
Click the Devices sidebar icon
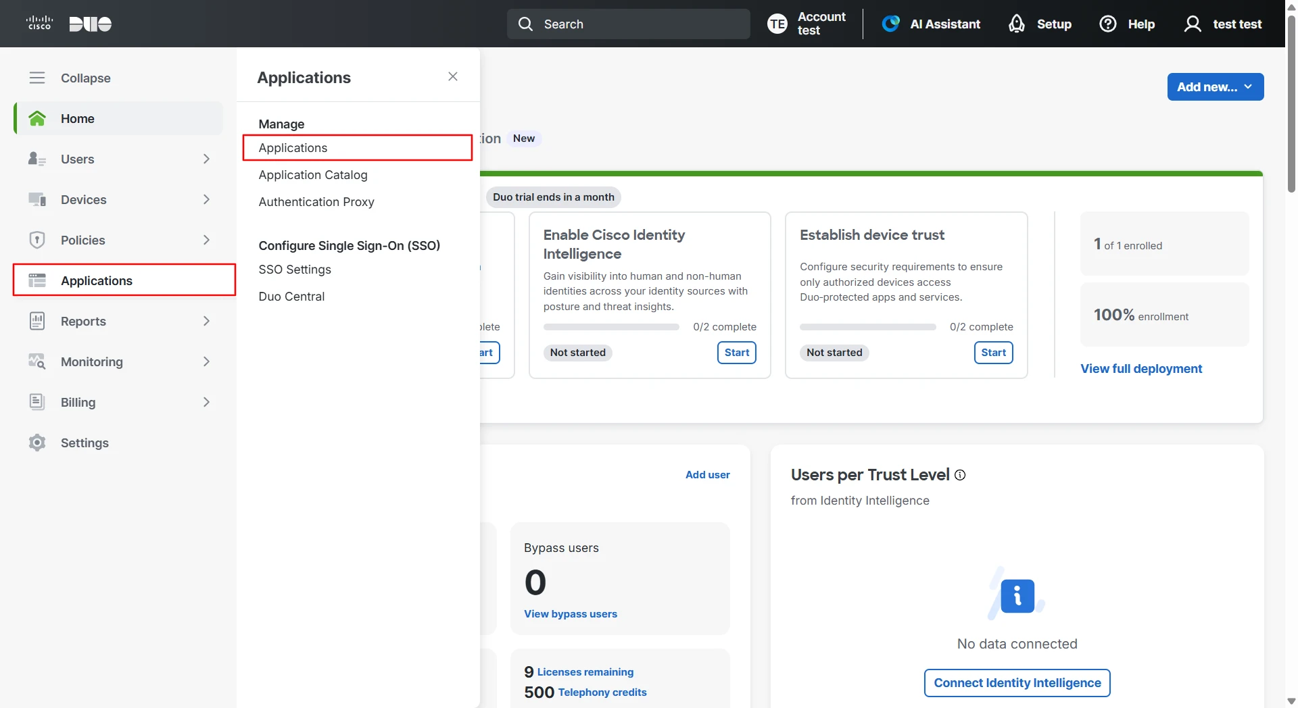point(37,199)
